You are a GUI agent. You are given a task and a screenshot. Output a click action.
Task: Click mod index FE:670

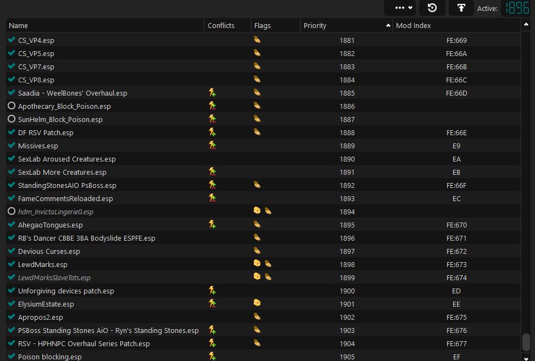(x=456, y=225)
